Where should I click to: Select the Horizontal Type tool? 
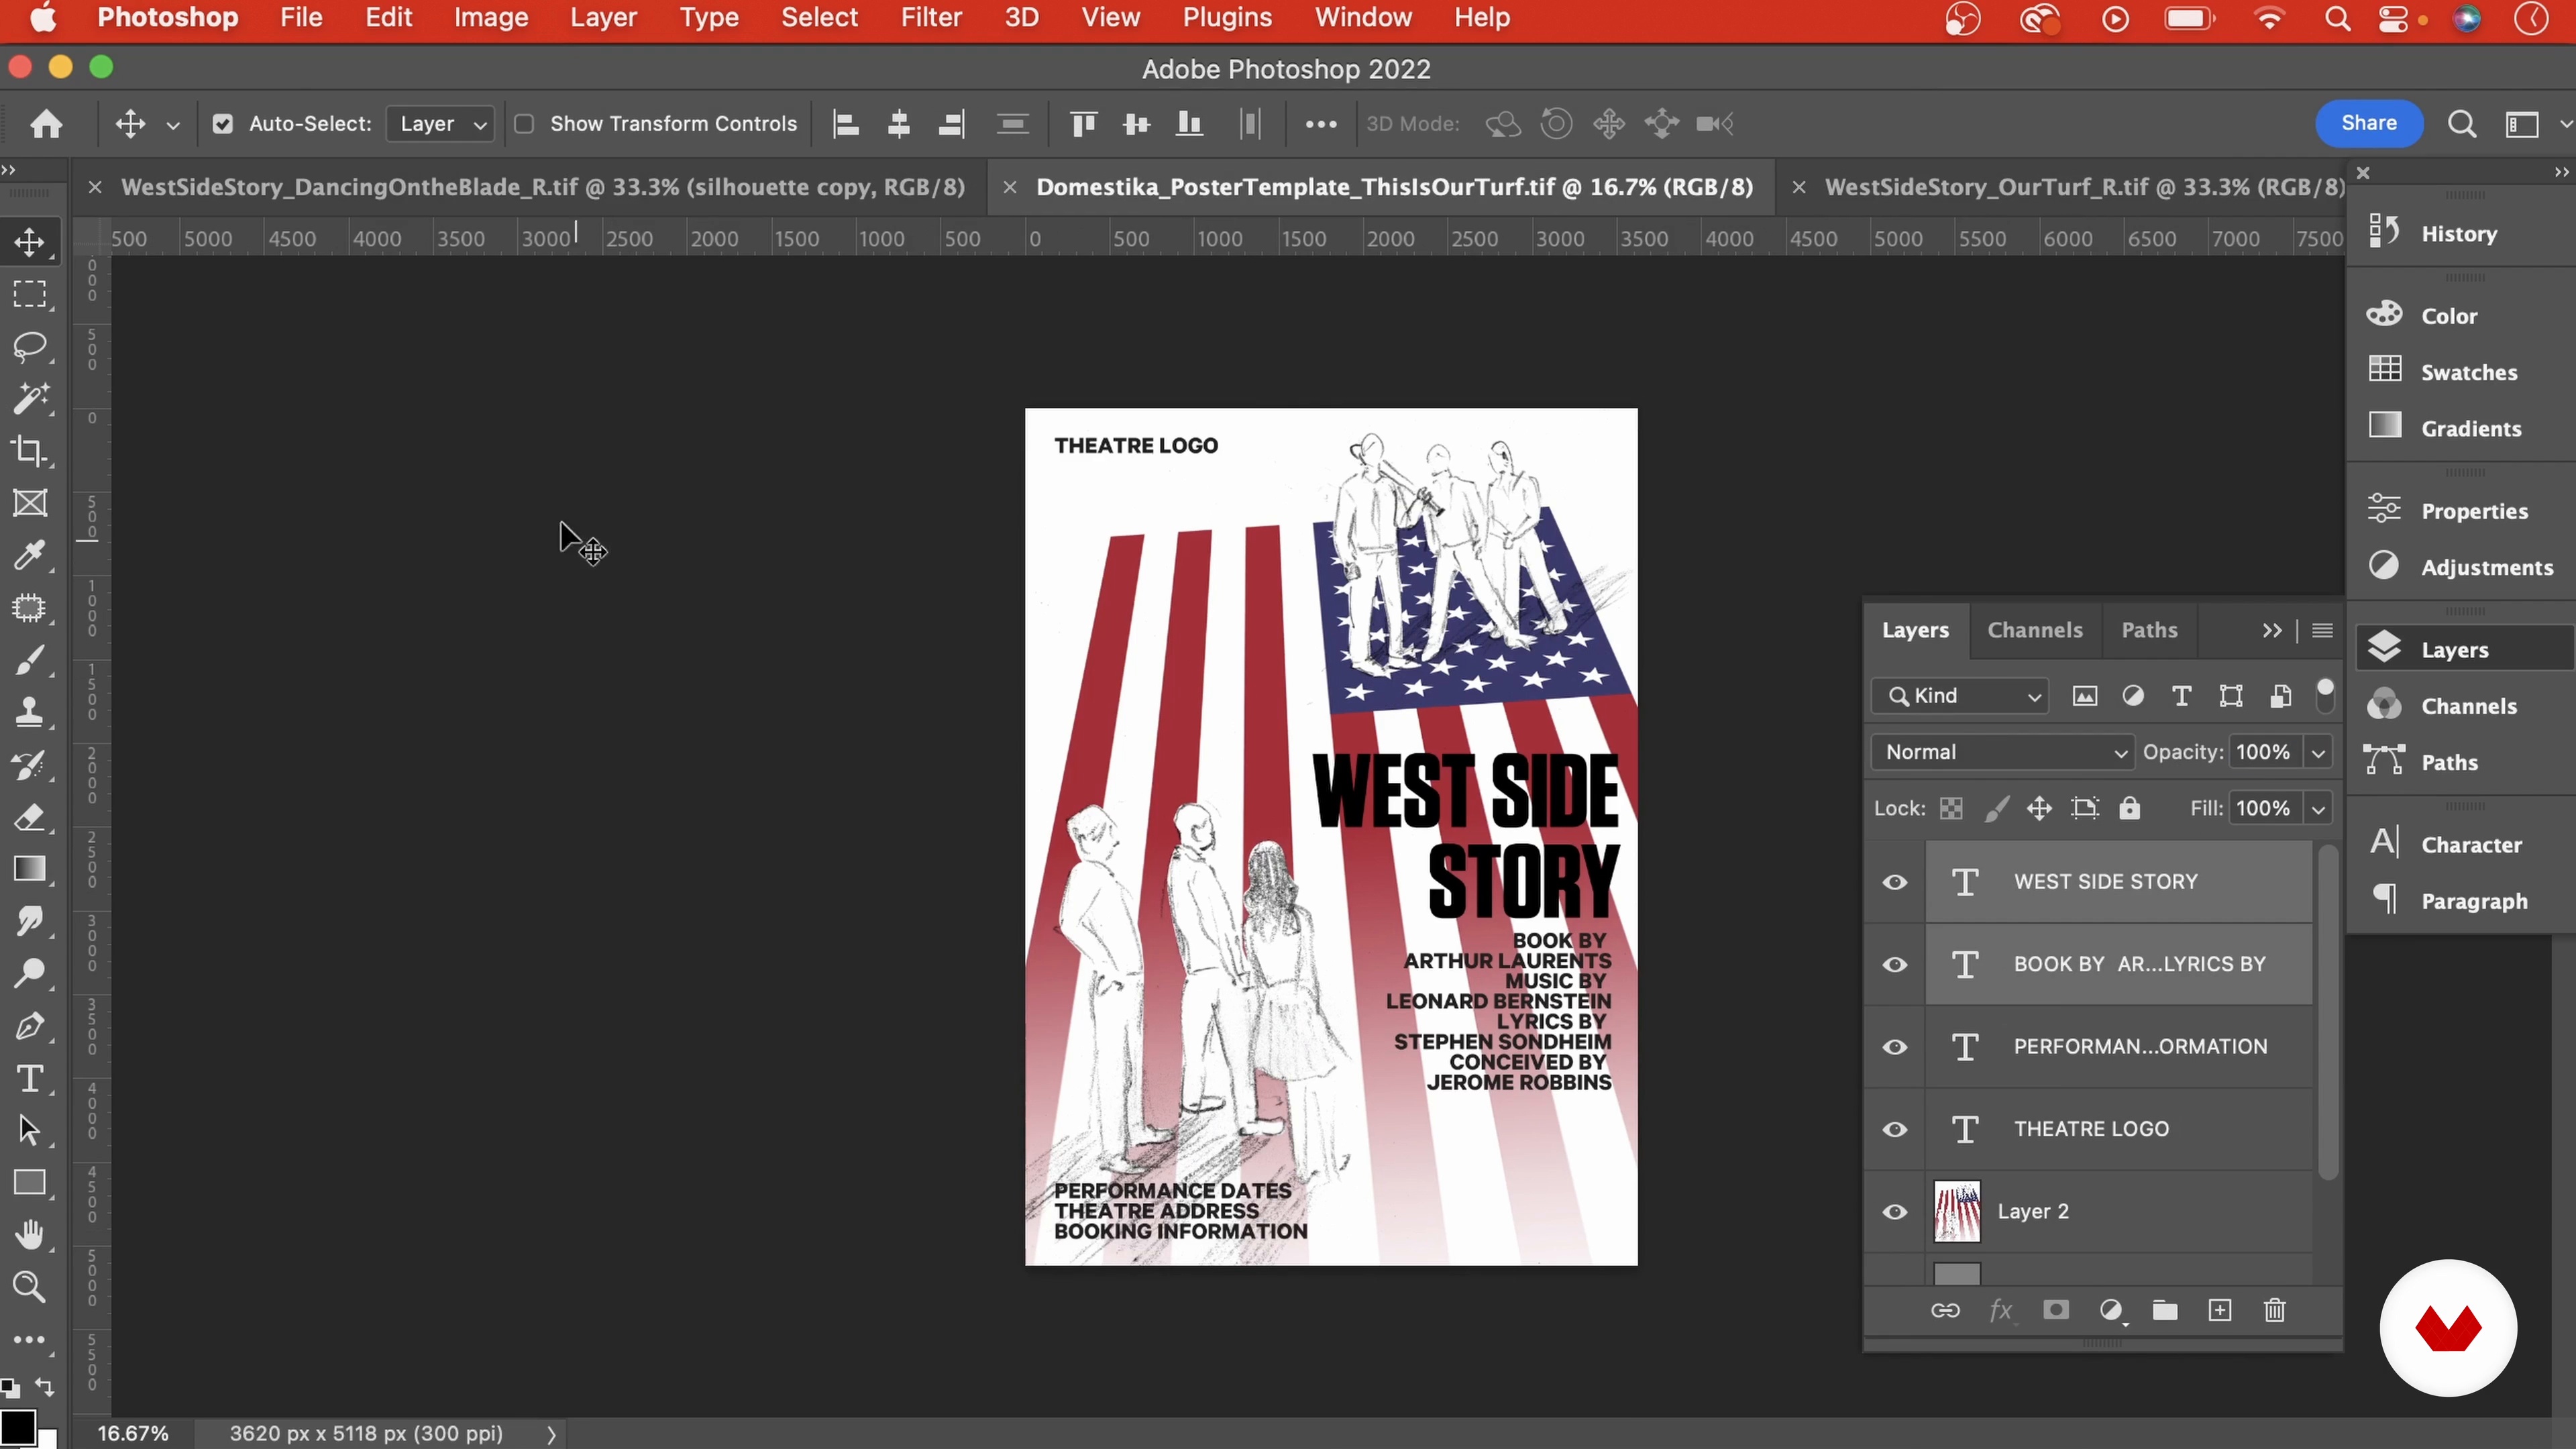click(29, 1078)
